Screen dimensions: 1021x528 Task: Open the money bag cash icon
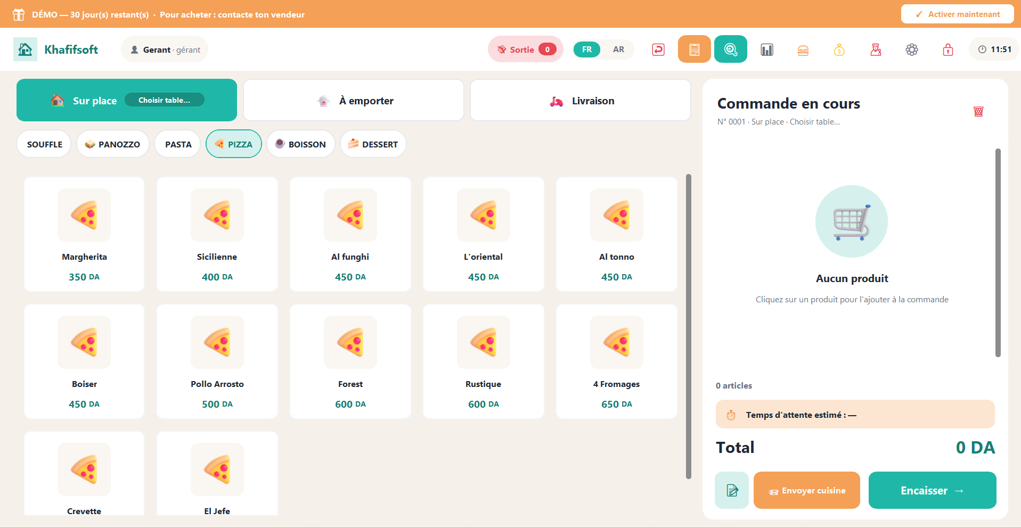[839, 49]
